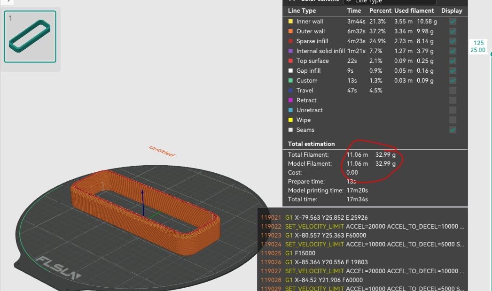Enable Unretract display checkbox
The height and width of the screenshot is (291, 492).
pos(453,110)
